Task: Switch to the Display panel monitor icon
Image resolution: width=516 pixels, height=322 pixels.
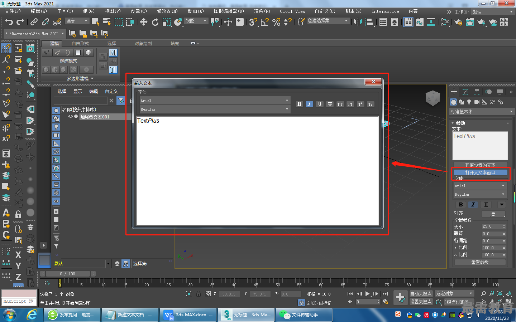Action: pyautogui.click(x=500, y=92)
